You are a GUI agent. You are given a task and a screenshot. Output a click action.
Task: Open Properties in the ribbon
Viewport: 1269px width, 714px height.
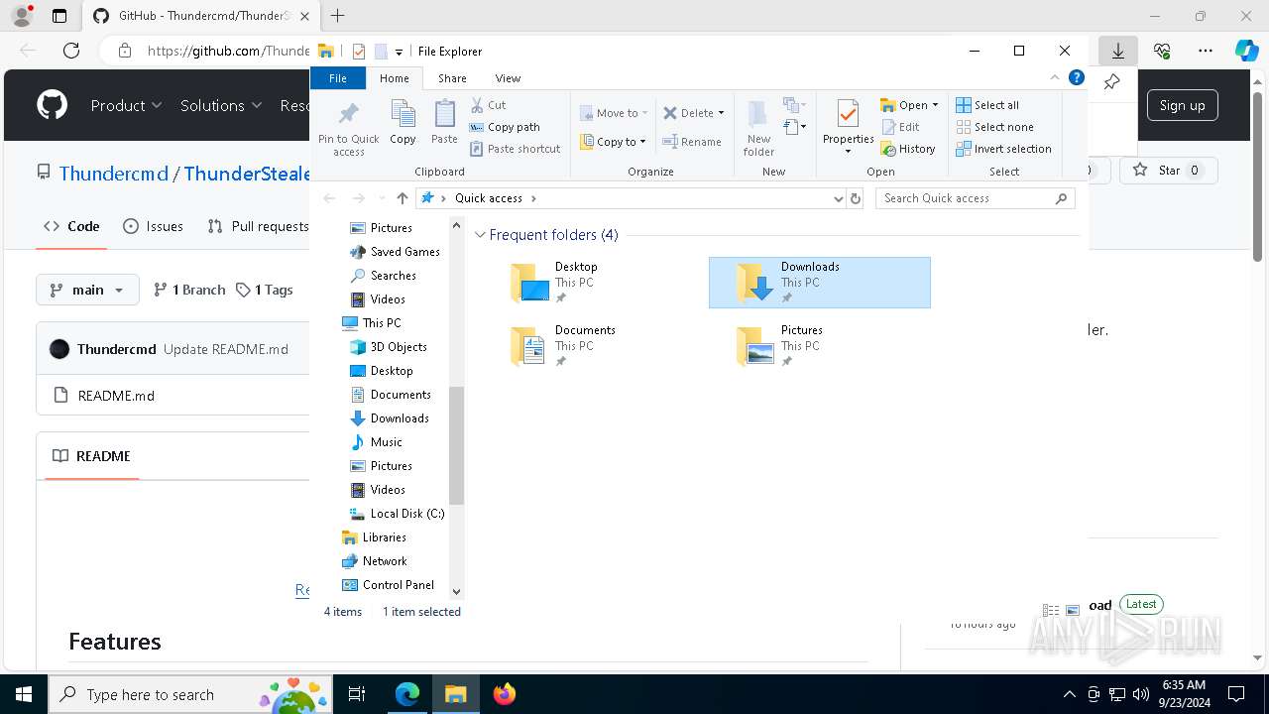pyautogui.click(x=849, y=126)
